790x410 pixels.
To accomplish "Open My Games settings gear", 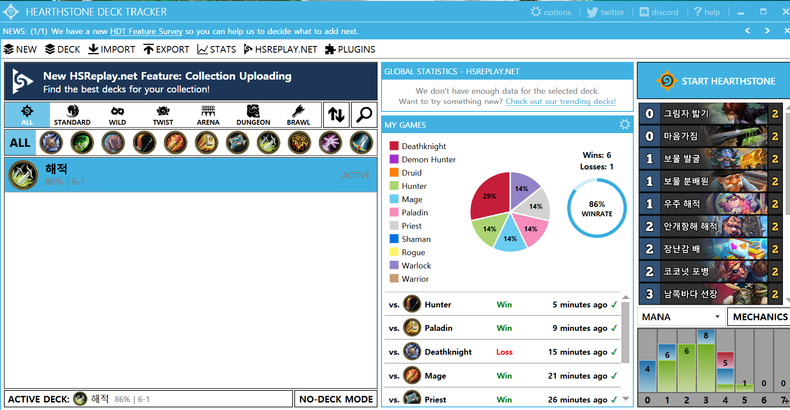I will pyautogui.click(x=624, y=125).
